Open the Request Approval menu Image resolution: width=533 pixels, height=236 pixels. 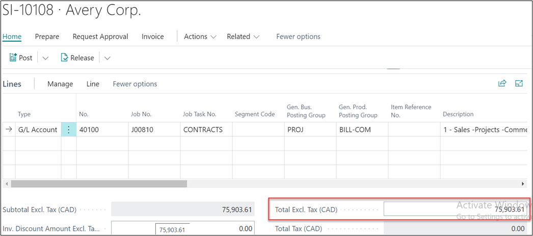[100, 37]
